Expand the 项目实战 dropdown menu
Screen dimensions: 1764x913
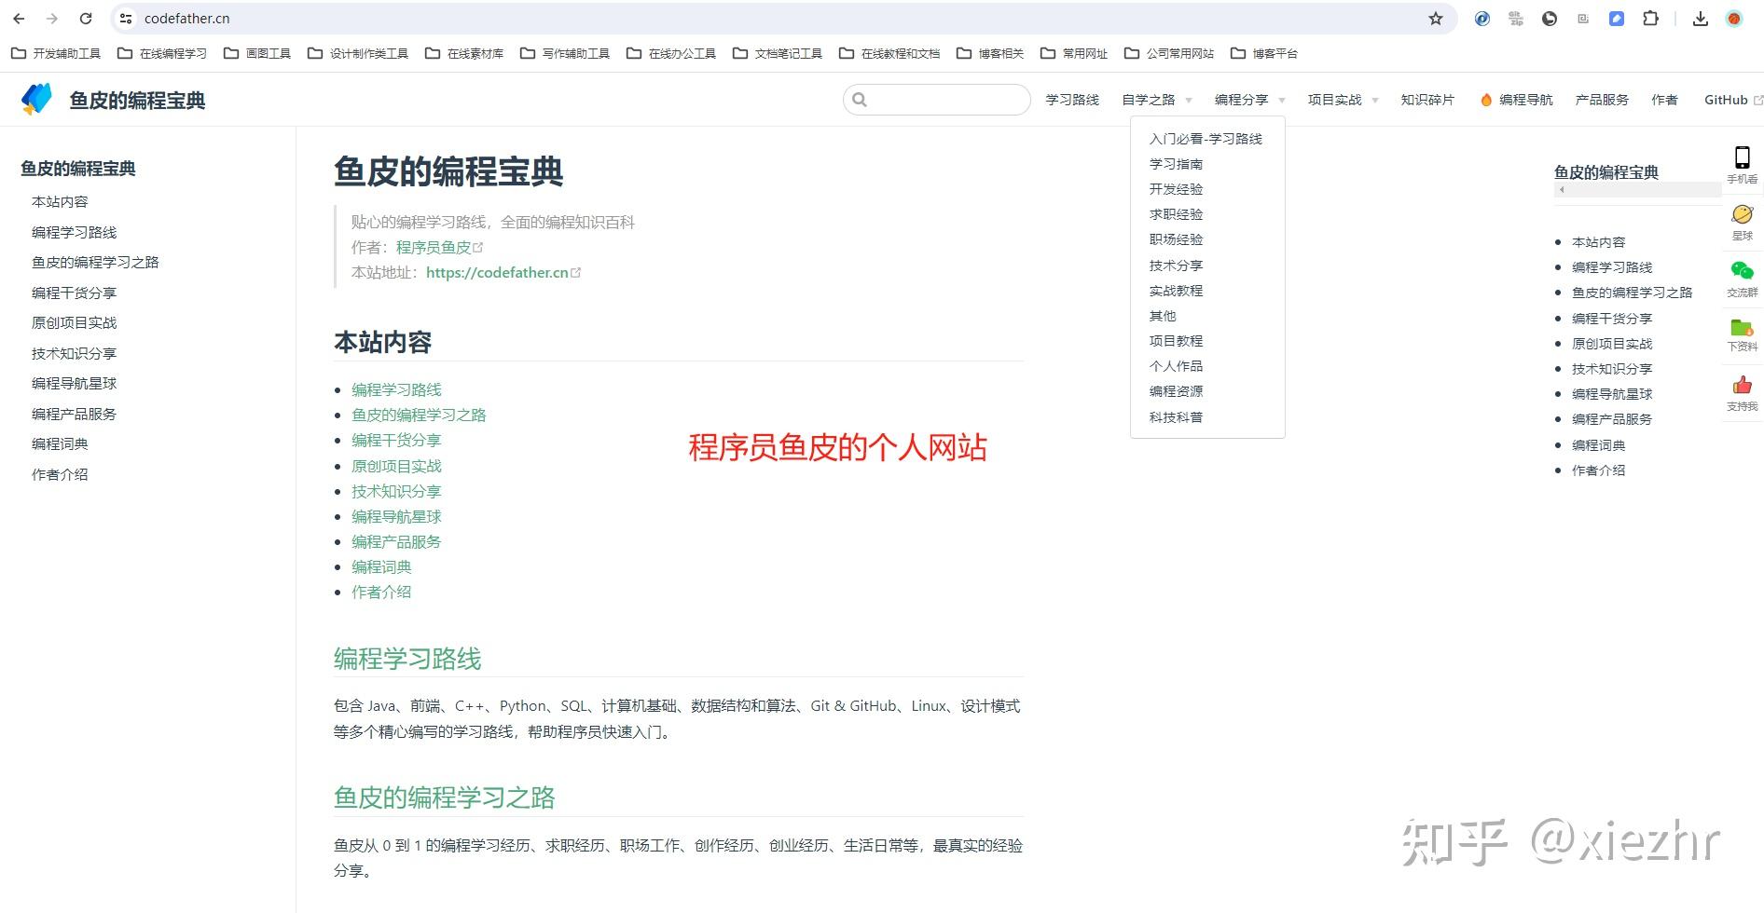click(x=1344, y=100)
